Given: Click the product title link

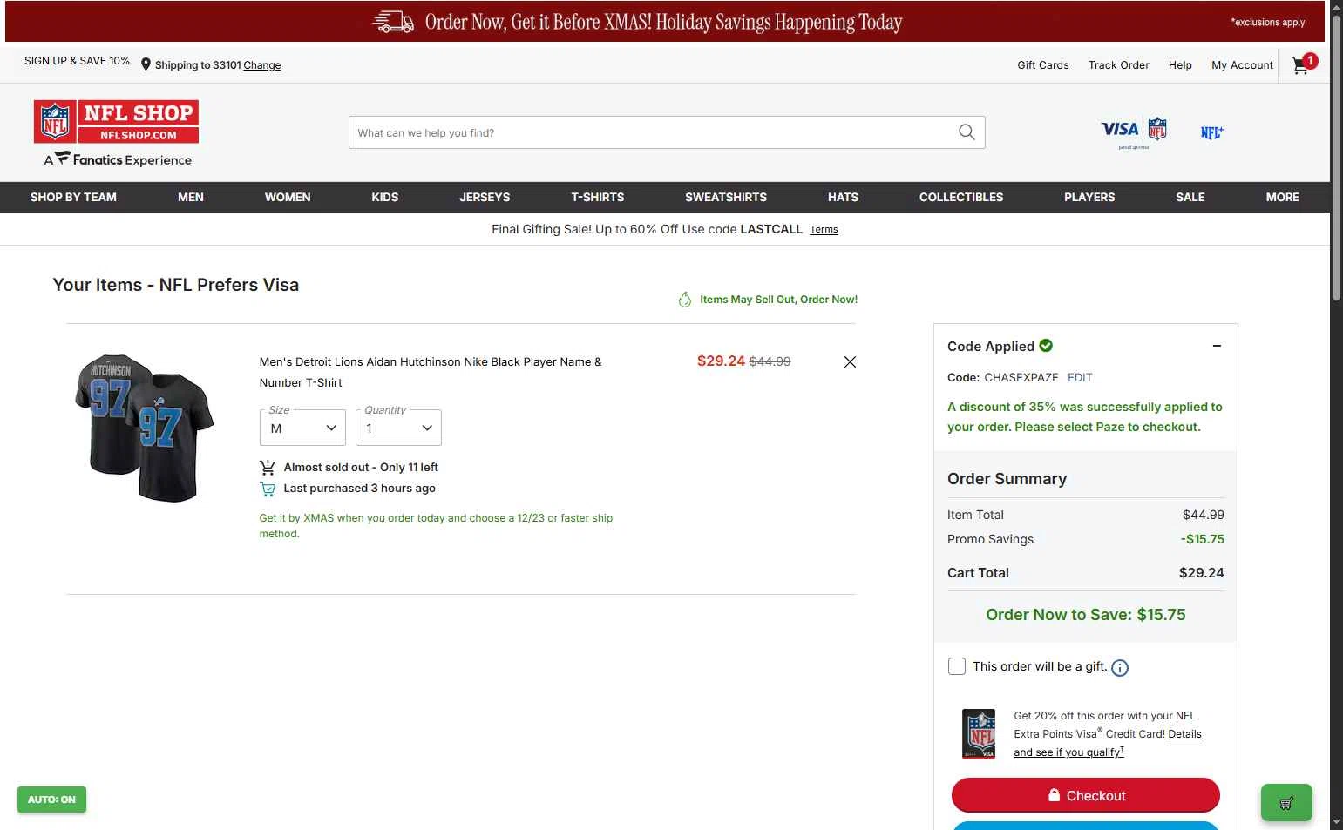Looking at the screenshot, I should pyautogui.click(x=431, y=372).
